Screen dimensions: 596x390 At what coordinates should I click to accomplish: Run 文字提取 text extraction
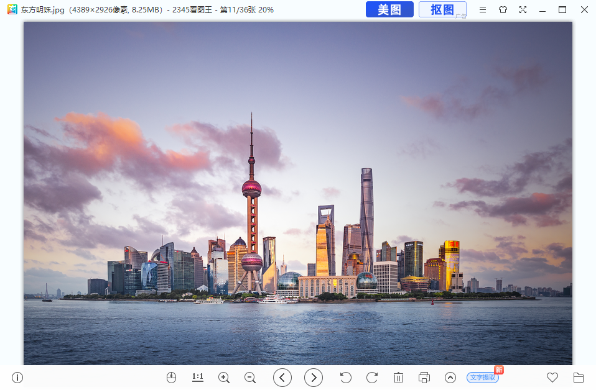(482, 378)
